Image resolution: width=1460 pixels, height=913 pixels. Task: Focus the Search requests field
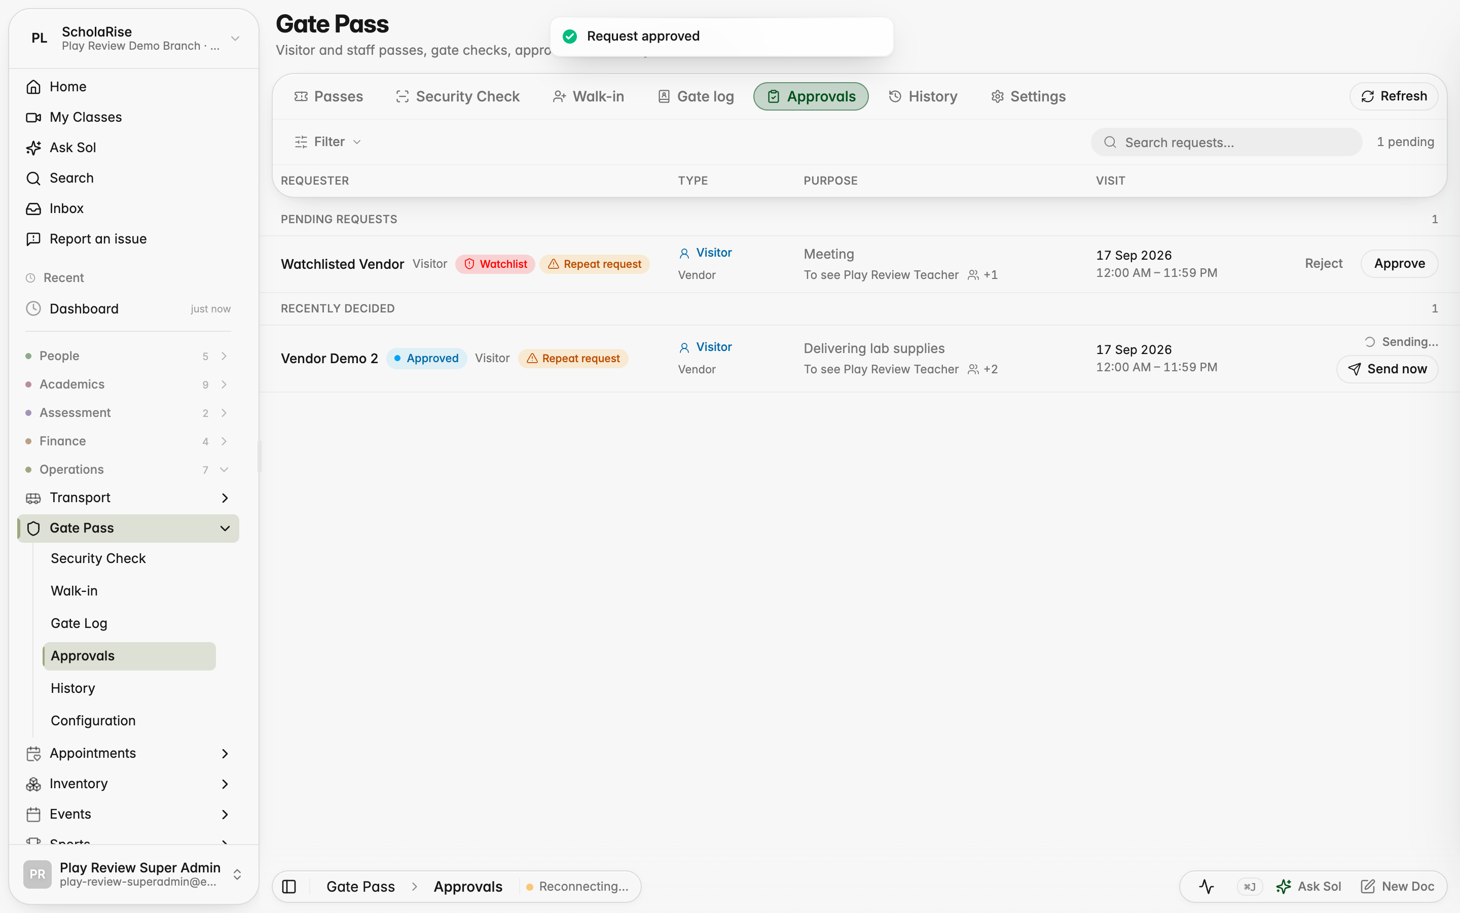pyautogui.click(x=1226, y=142)
